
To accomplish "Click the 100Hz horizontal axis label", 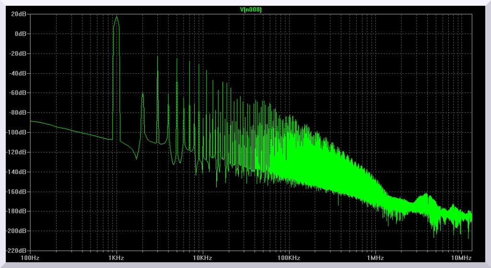I will click(x=30, y=258).
